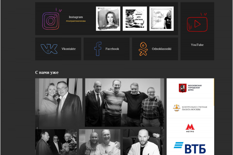
Task: Show previous photos with left carousel arrow
Action: (37, 128)
